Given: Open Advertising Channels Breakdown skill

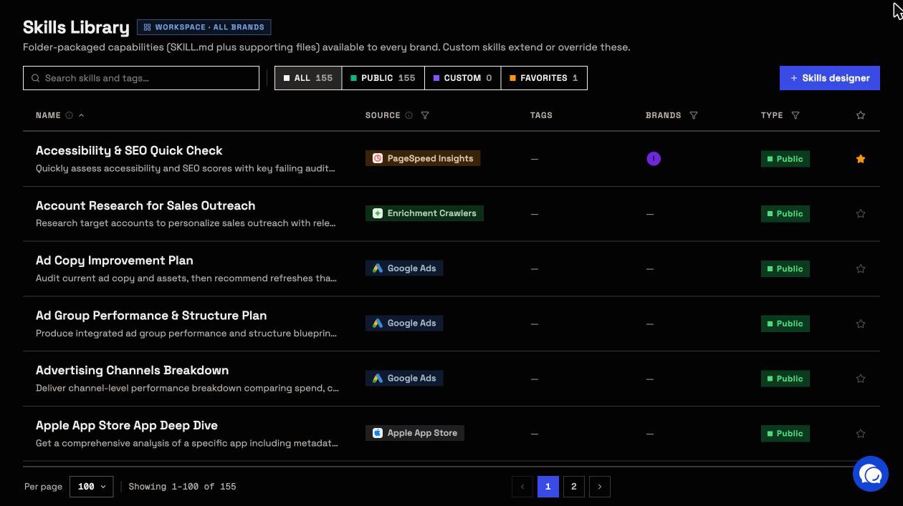Looking at the screenshot, I should click(133, 370).
